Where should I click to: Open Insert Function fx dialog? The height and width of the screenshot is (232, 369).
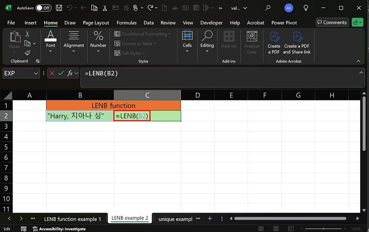[x=70, y=73]
